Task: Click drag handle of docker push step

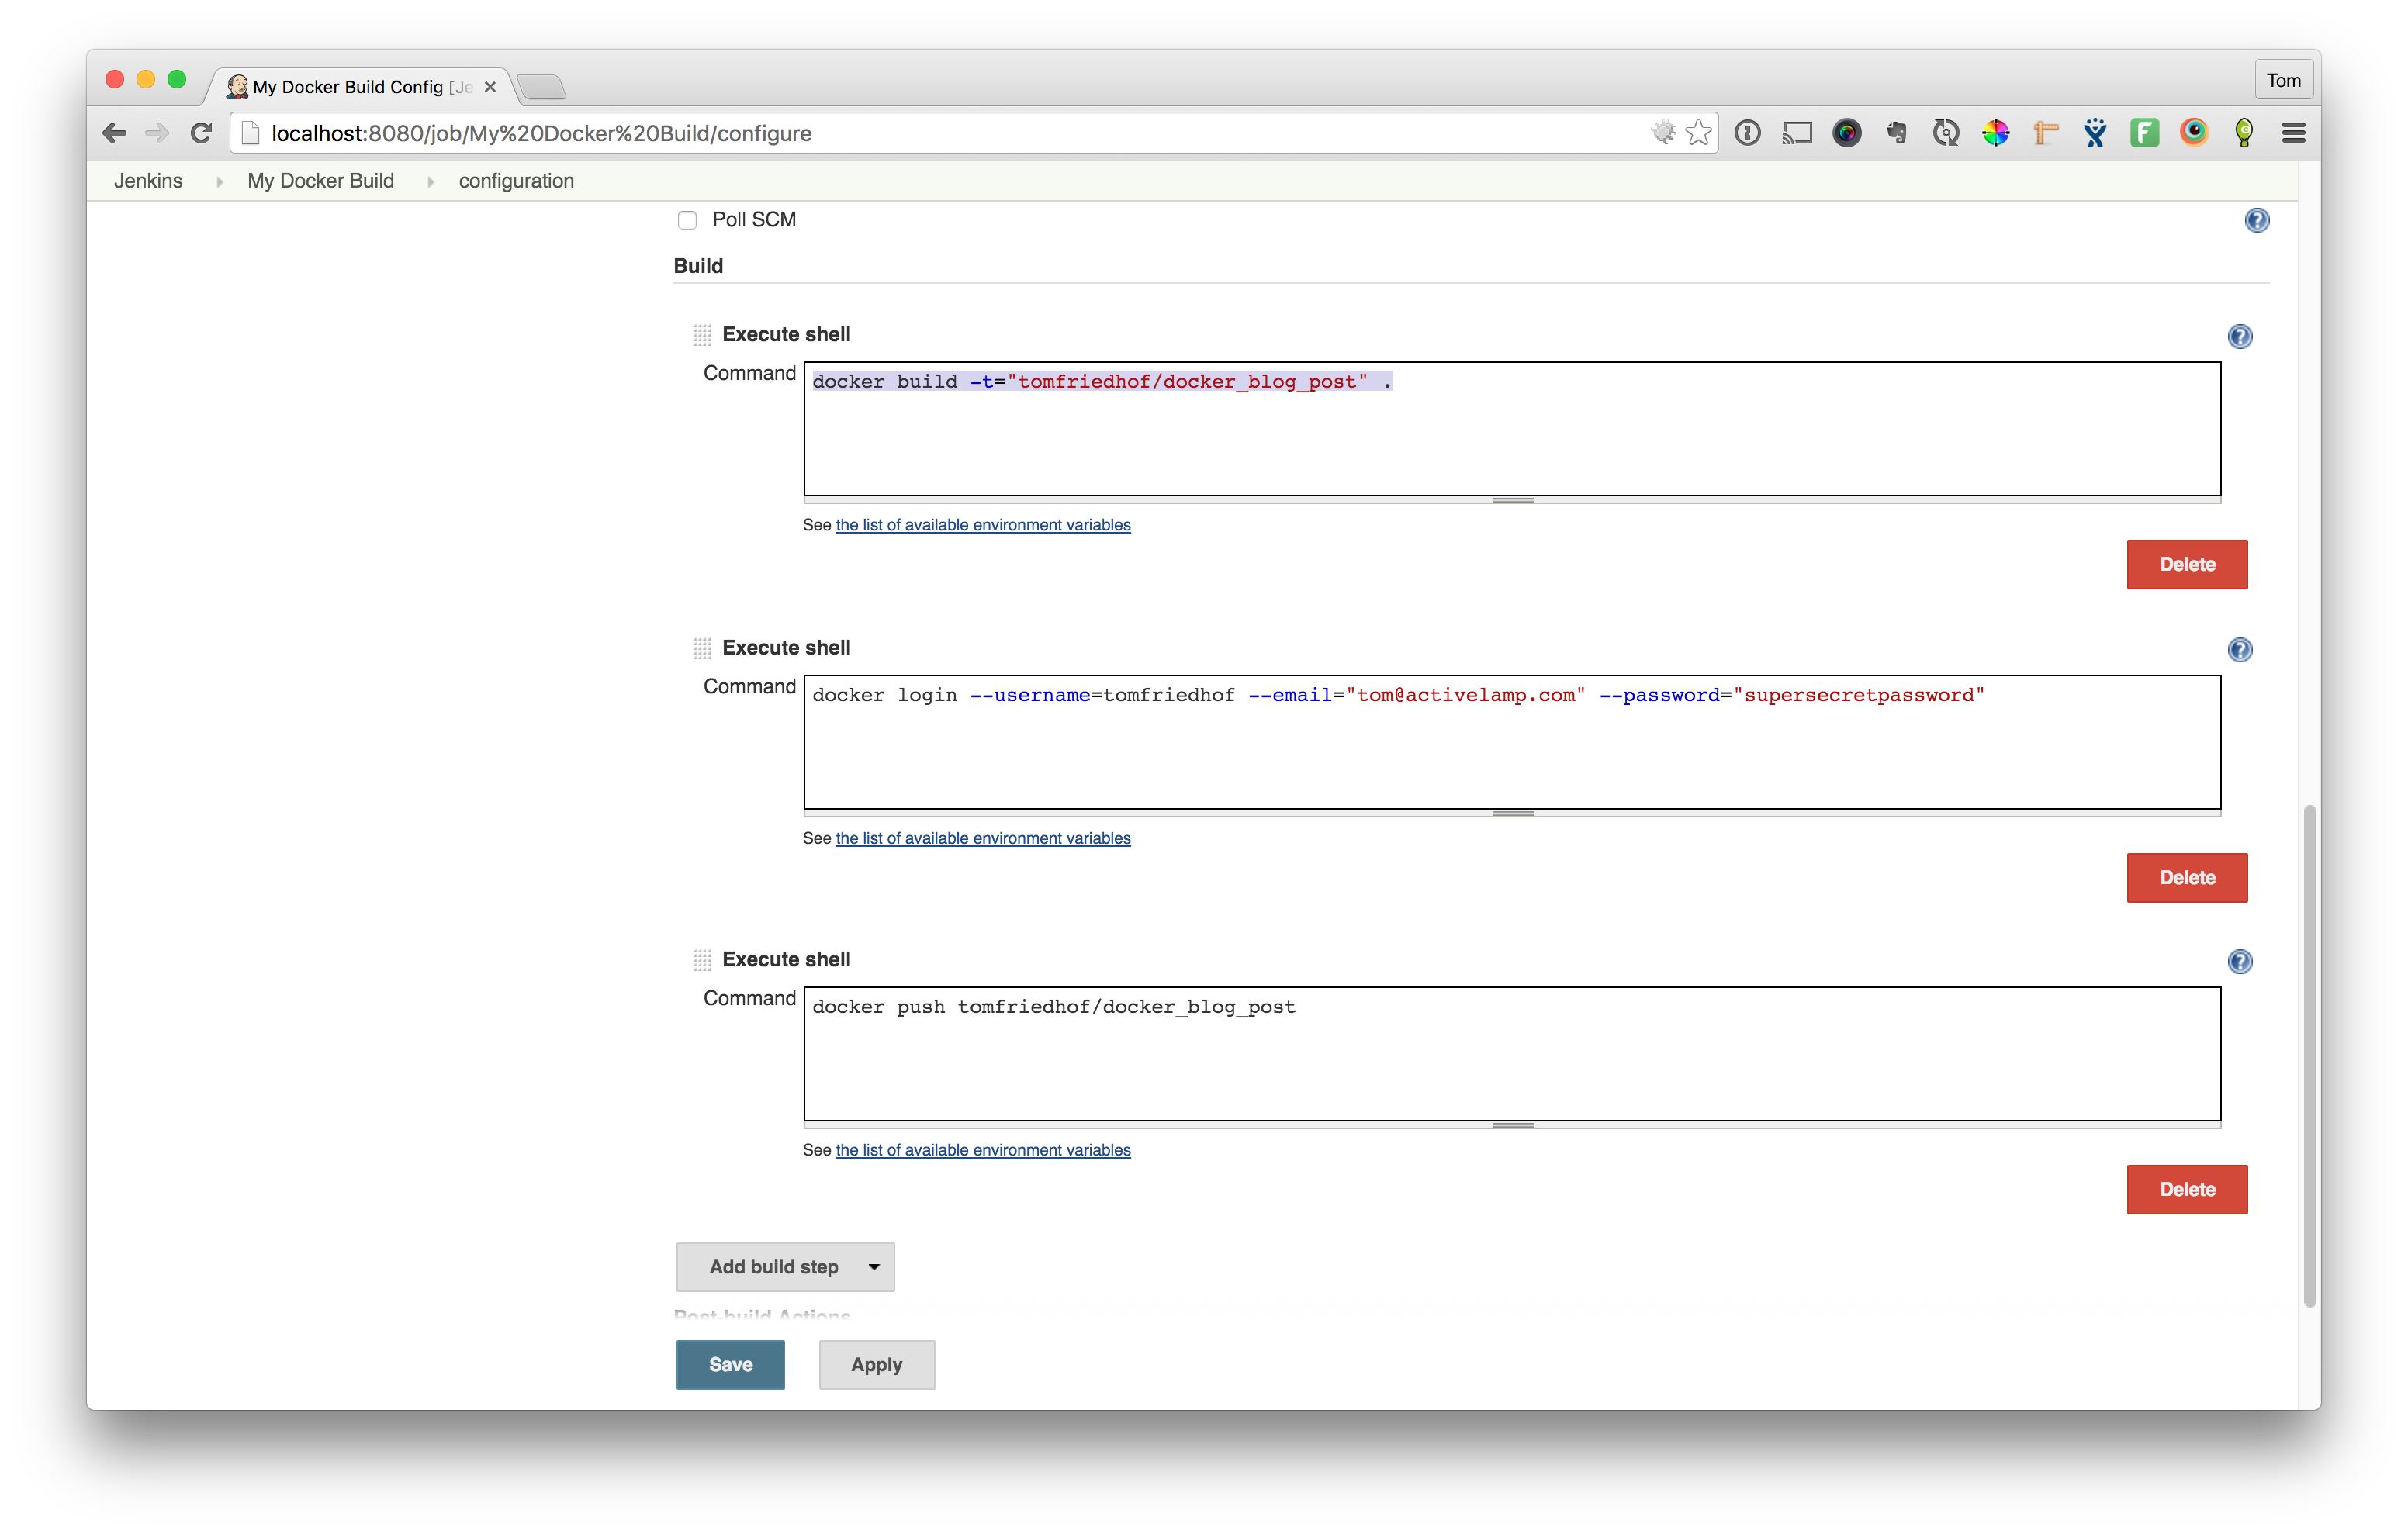Action: click(702, 960)
